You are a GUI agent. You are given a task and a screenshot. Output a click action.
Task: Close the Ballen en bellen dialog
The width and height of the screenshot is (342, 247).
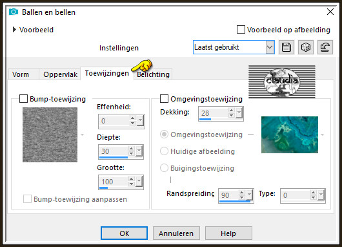coord(330,12)
